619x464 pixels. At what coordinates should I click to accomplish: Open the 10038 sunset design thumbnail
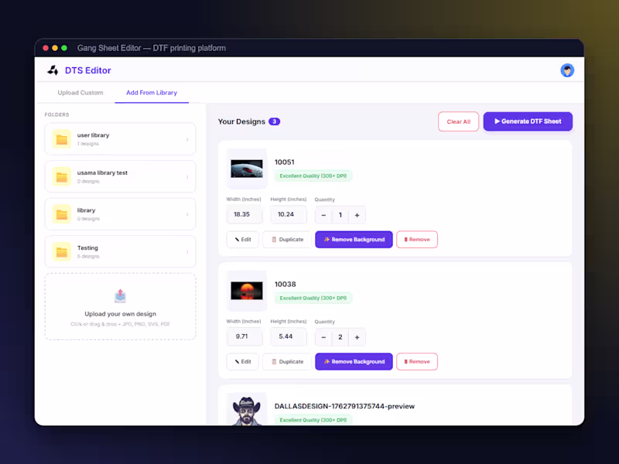tap(247, 291)
